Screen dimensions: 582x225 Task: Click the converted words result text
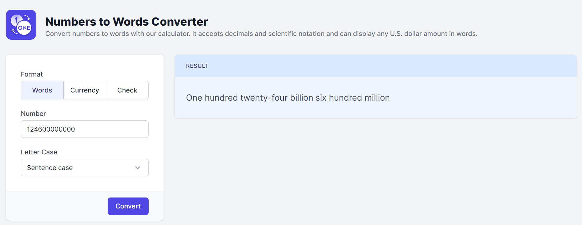pyautogui.click(x=288, y=98)
